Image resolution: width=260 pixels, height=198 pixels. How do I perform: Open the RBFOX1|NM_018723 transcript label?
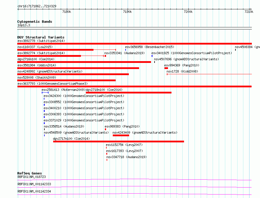coord(32,177)
